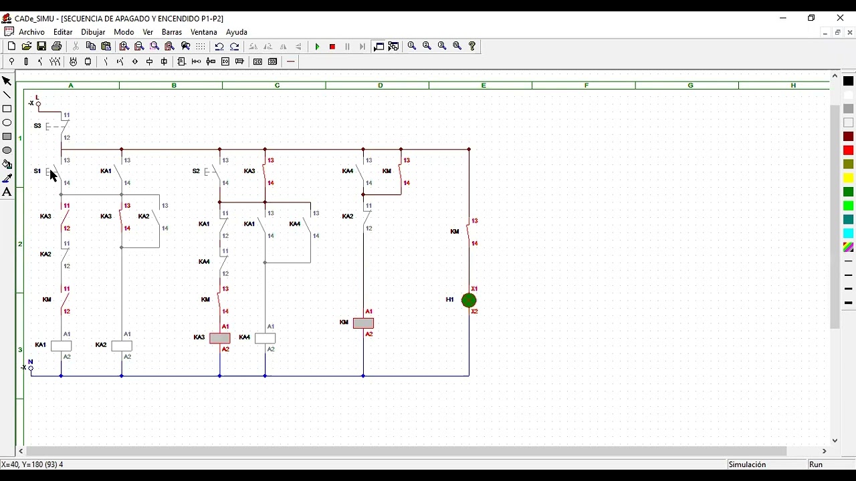Pick the cyan color swatch
856x481 pixels.
(x=848, y=234)
